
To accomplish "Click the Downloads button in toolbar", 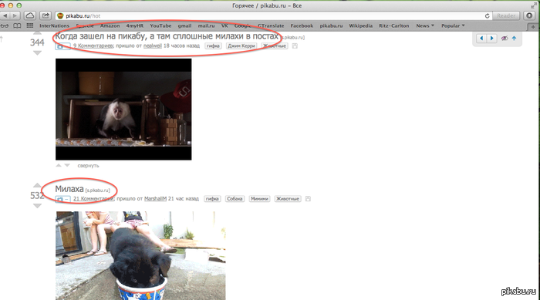I will tap(529, 15).
